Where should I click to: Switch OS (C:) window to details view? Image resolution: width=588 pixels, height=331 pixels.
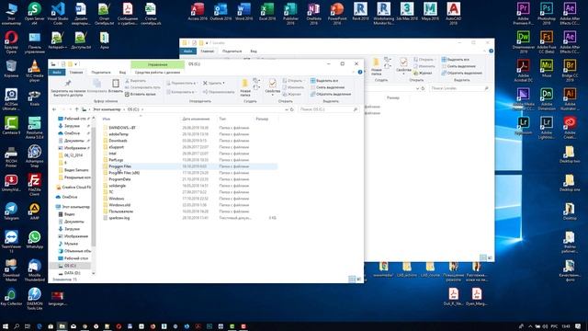tap(351, 279)
